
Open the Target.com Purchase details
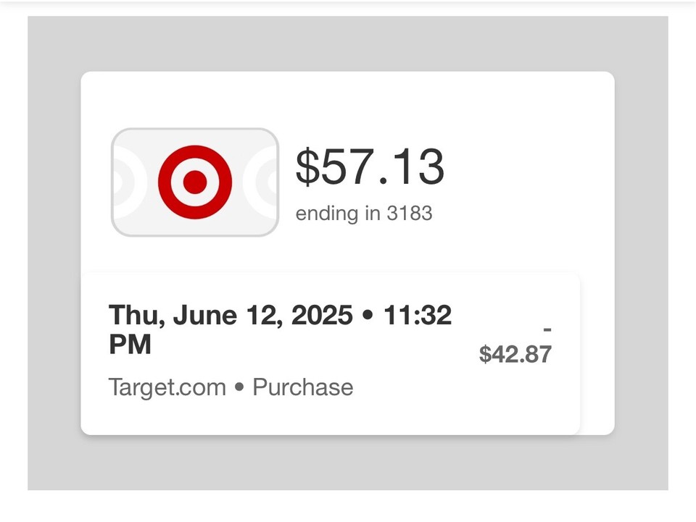(231, 387)
